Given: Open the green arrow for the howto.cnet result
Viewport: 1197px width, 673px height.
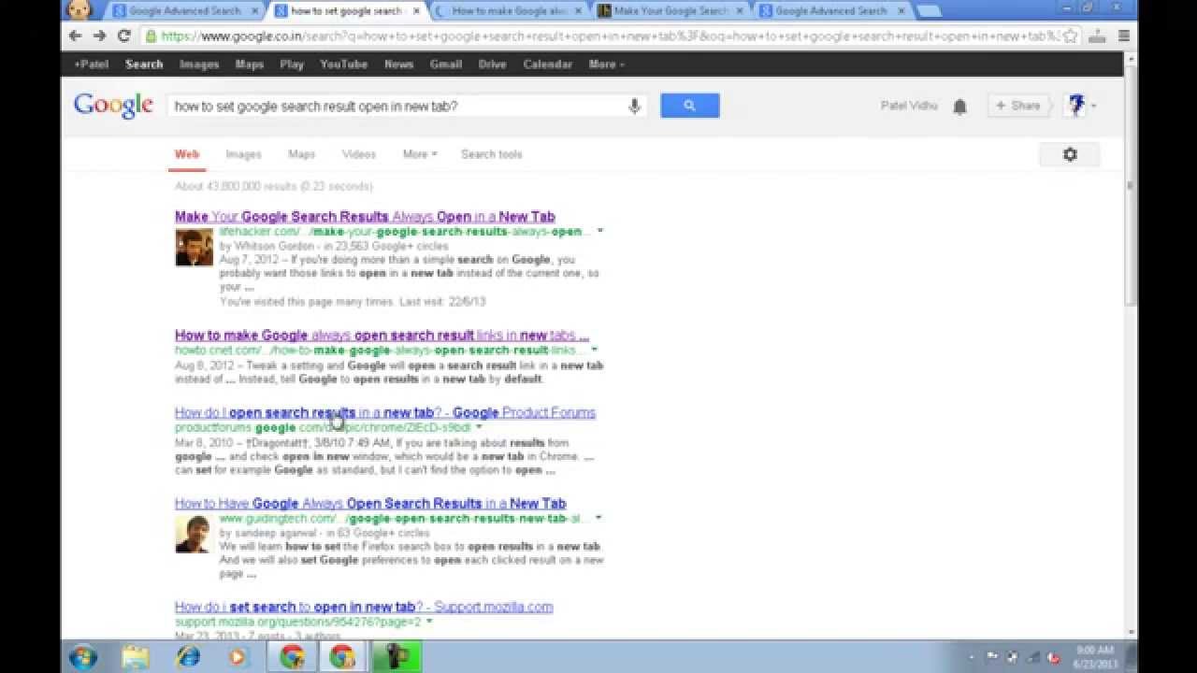Looking at the screenshot, I should coord(595,351).
